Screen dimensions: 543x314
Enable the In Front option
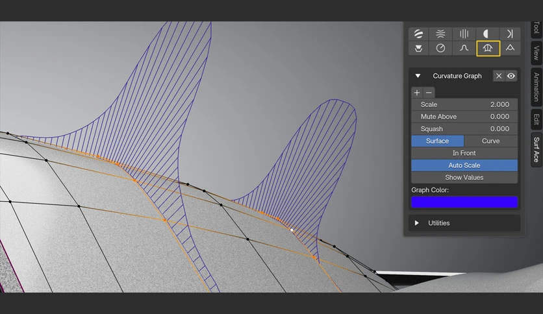click(x=464, y=153)
